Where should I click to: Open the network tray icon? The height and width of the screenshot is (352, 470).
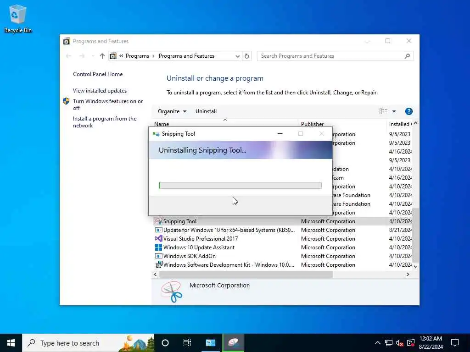pyautogui.click(x=388, y=343)
